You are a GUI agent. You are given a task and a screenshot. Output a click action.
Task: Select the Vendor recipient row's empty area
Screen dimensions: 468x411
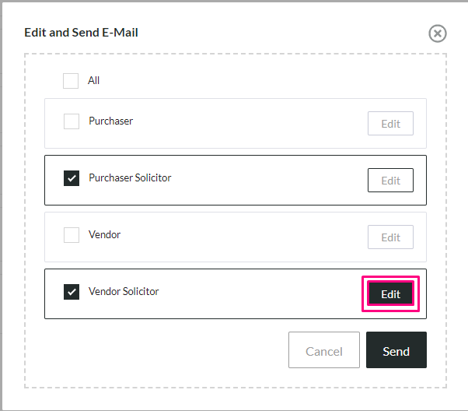pyautogui.click(x=239, y=237)
